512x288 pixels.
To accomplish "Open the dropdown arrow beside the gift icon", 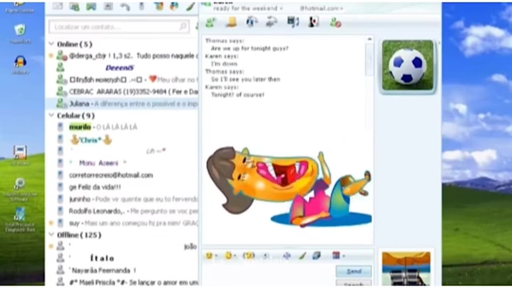I will click(x=344, y=256).
